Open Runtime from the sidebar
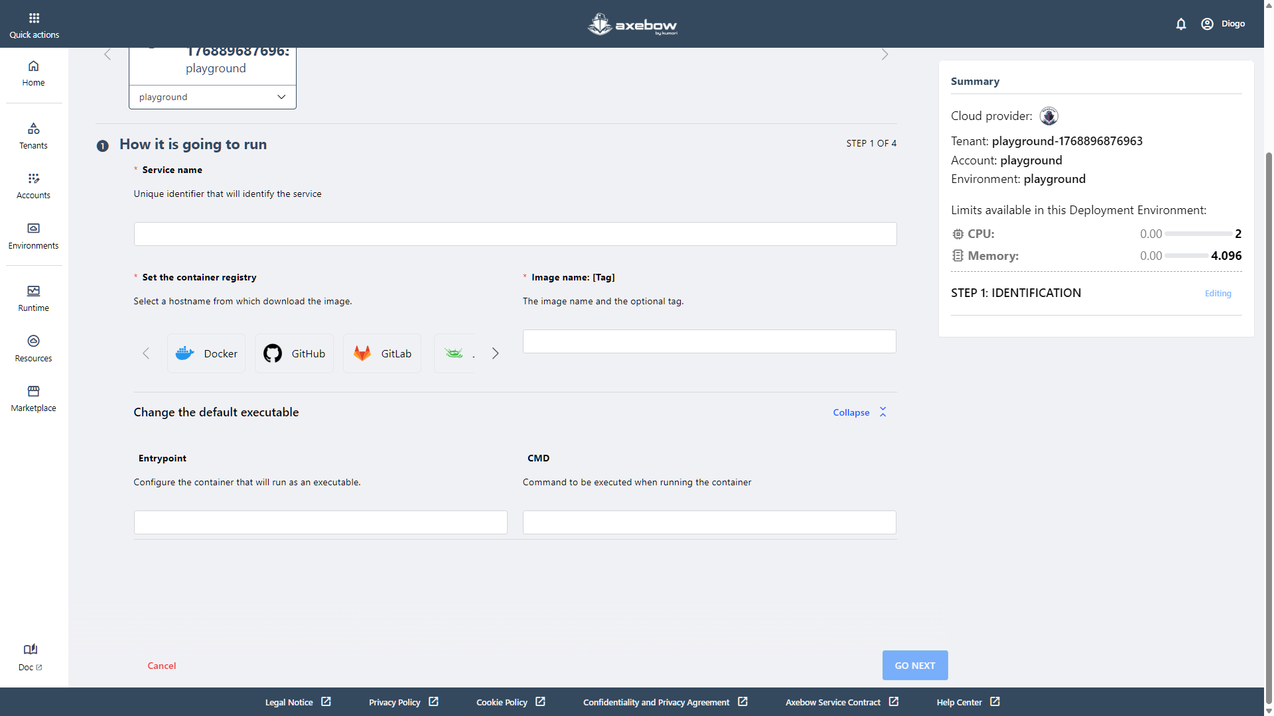 pyautogui.click(x=33, y=298)
